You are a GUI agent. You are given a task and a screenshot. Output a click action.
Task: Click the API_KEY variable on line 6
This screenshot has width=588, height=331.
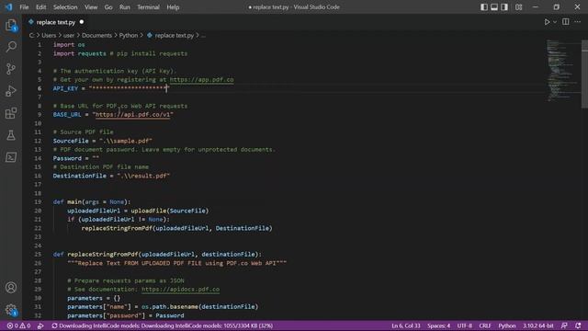65,88
